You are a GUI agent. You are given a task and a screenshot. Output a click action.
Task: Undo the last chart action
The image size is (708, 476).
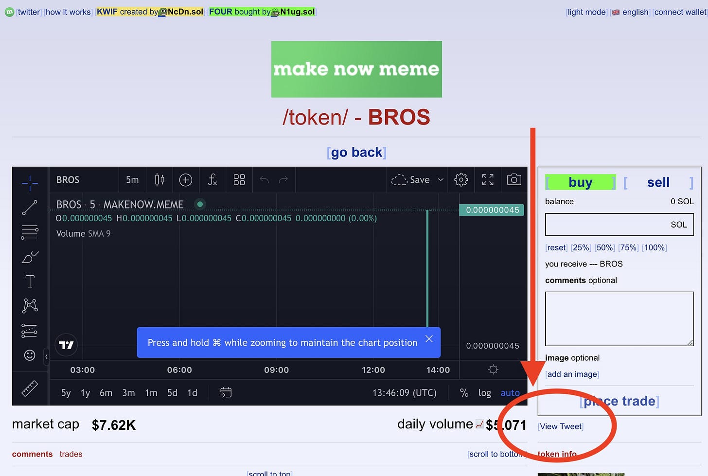(x=264, y=180)
